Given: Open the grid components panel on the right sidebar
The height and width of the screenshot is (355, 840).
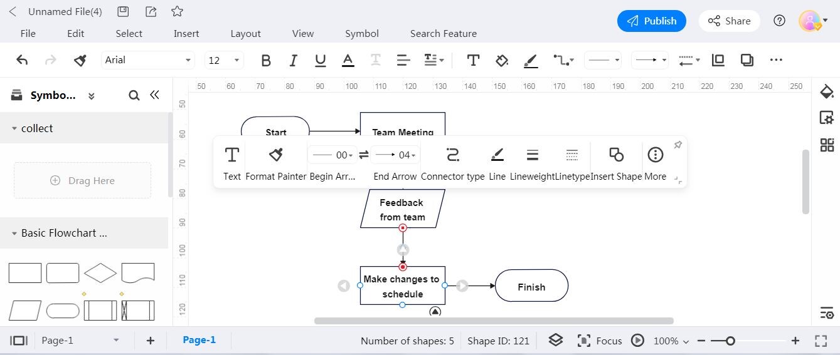Looking at the screenshot, I should tap(827, 145).
